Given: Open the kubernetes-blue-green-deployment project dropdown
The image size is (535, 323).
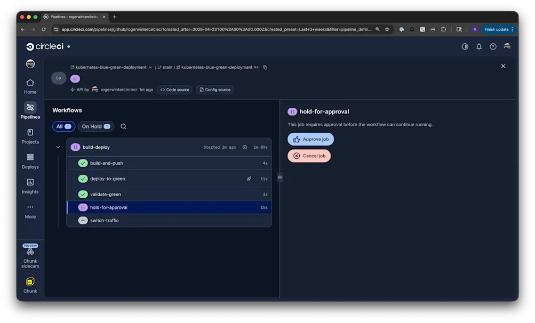Looking at the screenshot, I should [111, 67].
